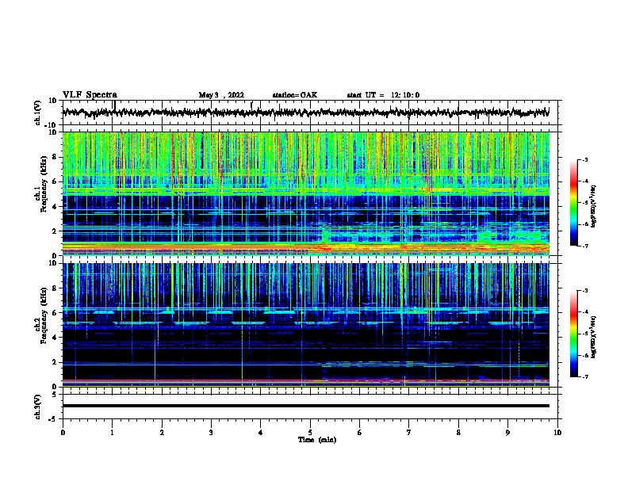Click the '8' tick label on Time axis

[458, 433]
